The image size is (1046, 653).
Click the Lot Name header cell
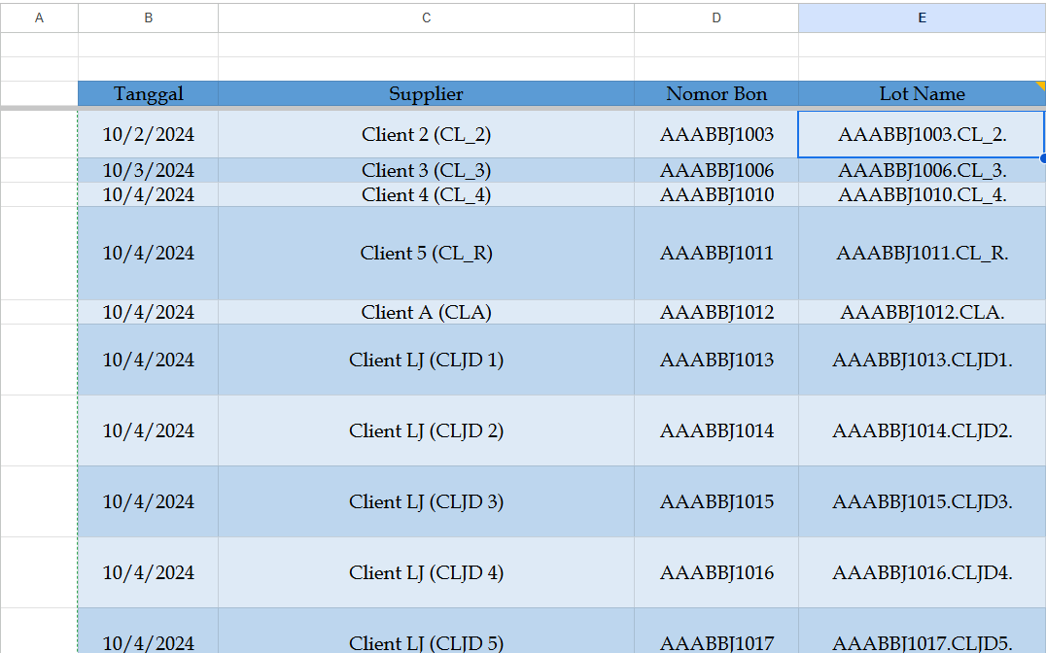922,93
